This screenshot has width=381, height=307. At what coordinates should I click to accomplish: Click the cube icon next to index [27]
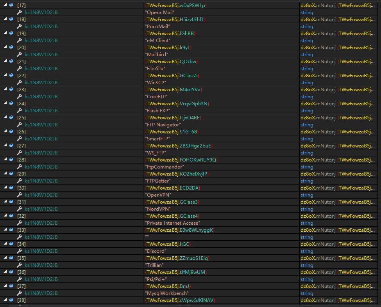coord(11,146)
